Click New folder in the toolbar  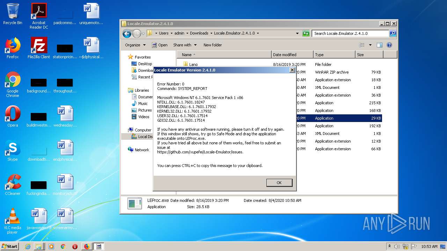[x=213, y=45]
